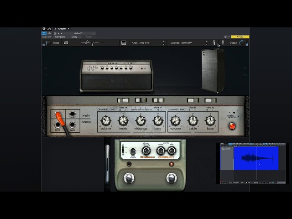Select the speaker cabinet in the stage view
This screenshot has width=292, height=219.
(x=213, y=71)
